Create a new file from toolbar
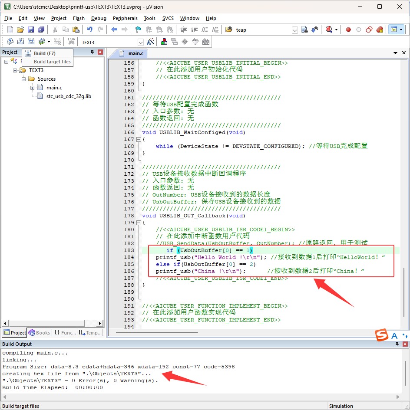Viewport: 410px width, 410px height. click(x=10, y=30)
